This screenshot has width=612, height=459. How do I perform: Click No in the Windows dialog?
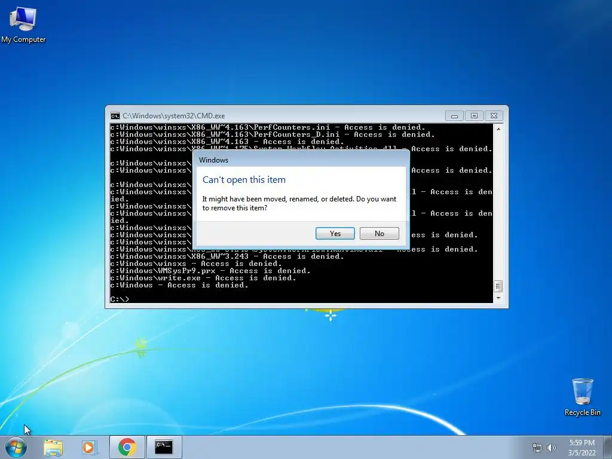pos(380,234)
